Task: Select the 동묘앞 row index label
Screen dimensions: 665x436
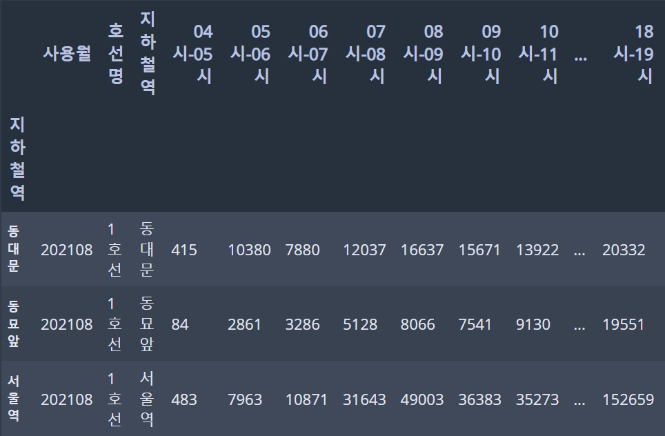Action: [x=14, y=324]
